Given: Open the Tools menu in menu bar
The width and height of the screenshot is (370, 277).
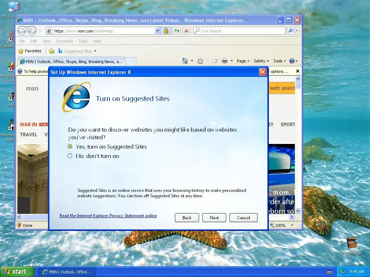Looking at the screenshot, I should pyautogui.click(x=83, y=41).
